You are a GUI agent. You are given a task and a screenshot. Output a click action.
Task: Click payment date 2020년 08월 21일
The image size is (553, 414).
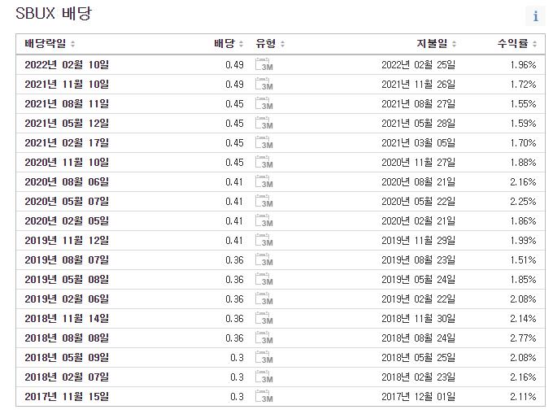click(x=418, y=182)
